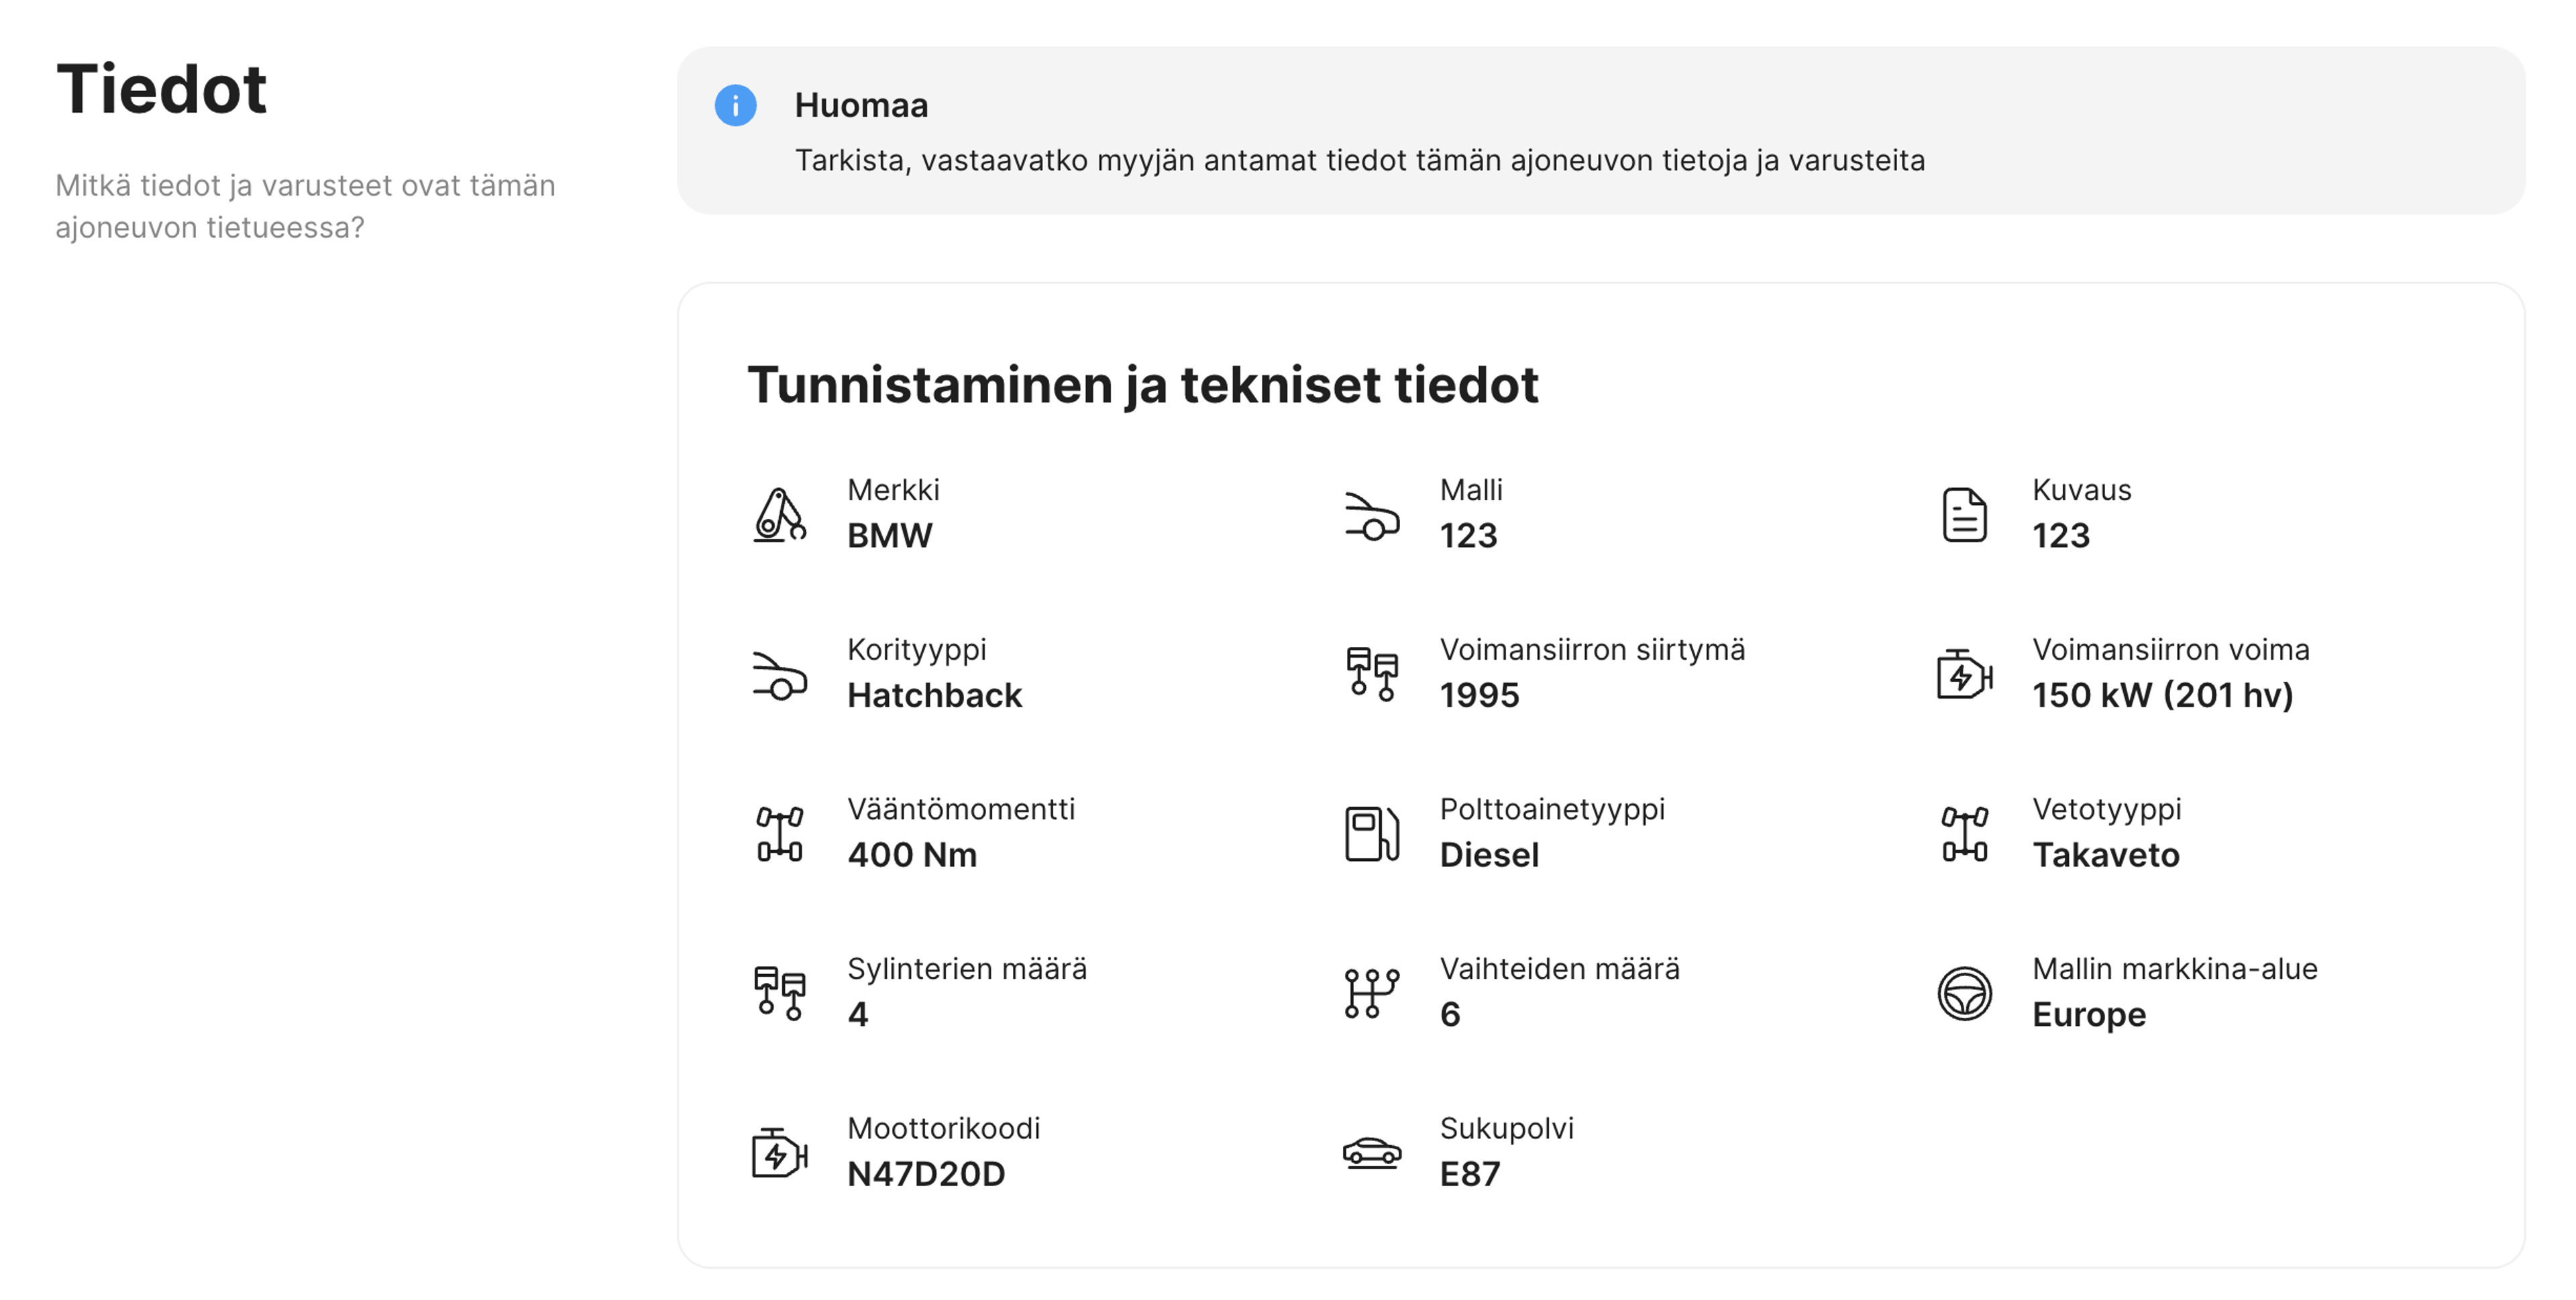
Task: Click the Vaihteiden määrä gear shift pattern icon
Action: tap(1371, 993)
